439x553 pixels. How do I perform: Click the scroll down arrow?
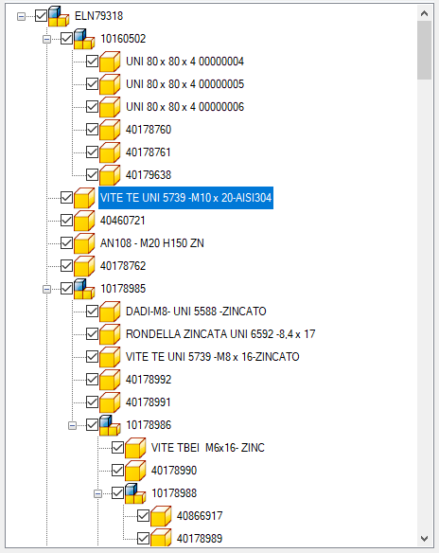424,539
